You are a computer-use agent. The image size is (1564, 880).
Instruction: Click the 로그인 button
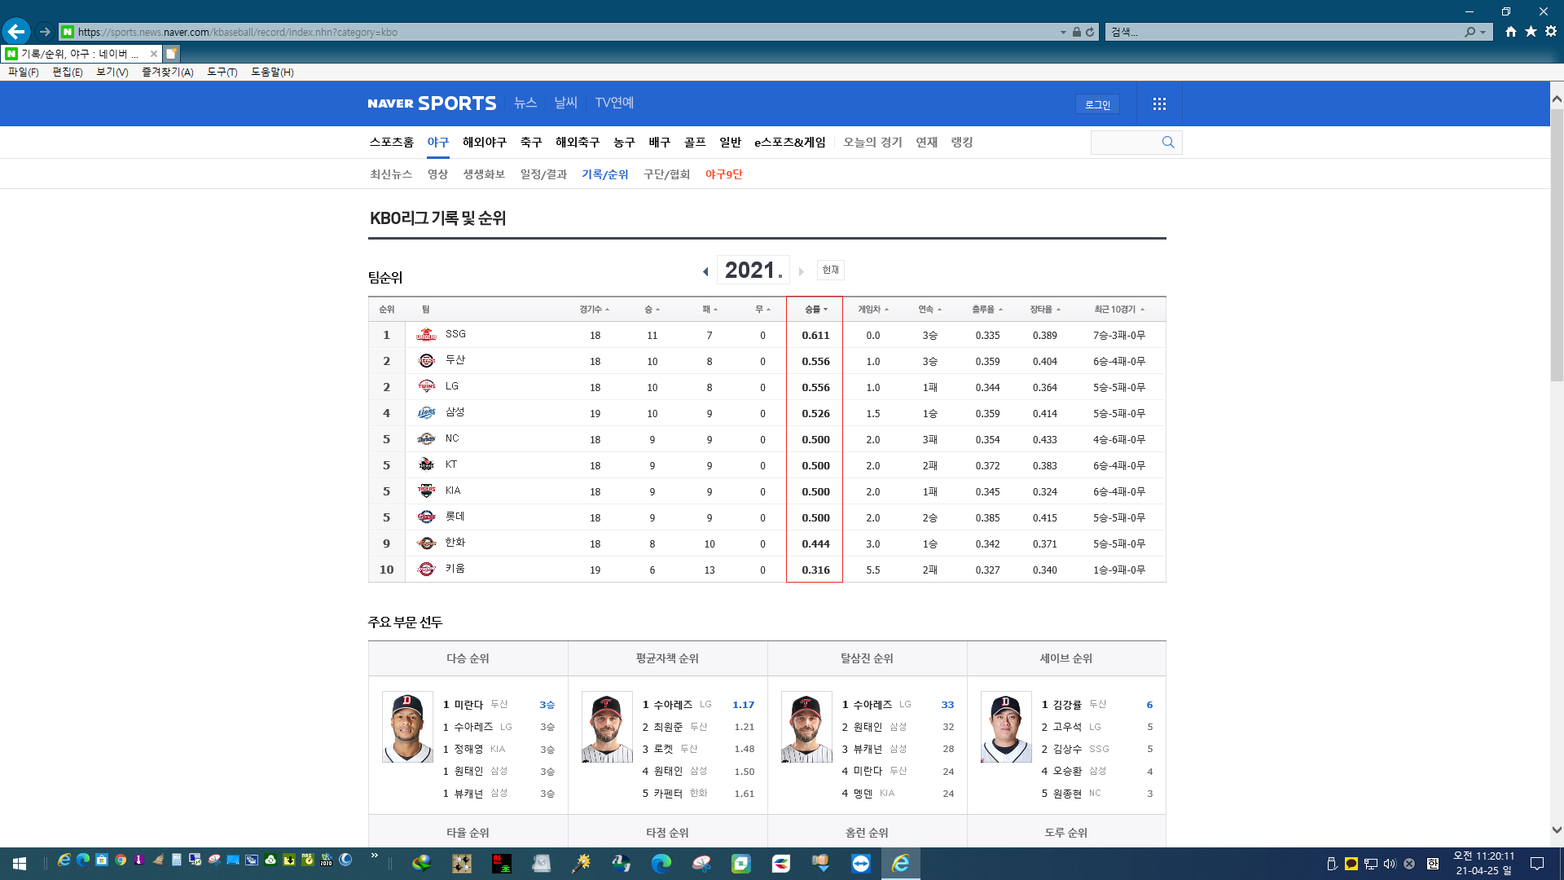coord(1097,104)
